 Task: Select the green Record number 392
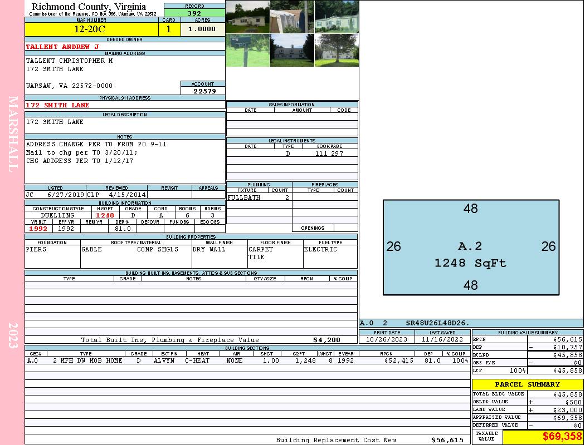[x=194, y=13]
